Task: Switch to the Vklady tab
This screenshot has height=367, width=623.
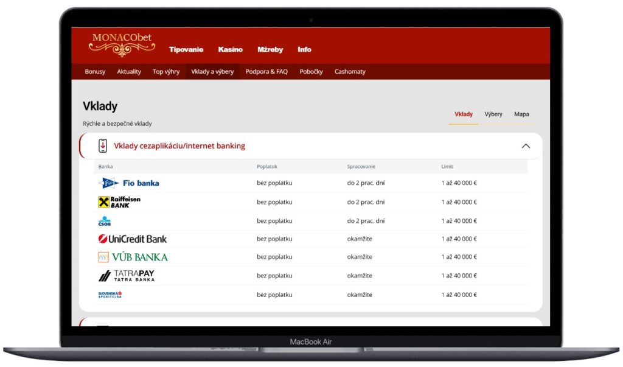Action: [464, 114]
